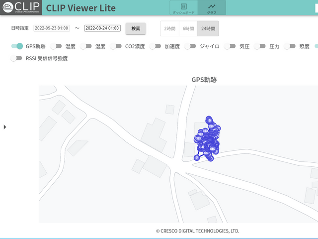Screen dimensions: 318x239
Task: Turn on the 加速度 toggle
Action: click(x=155, y=46)
